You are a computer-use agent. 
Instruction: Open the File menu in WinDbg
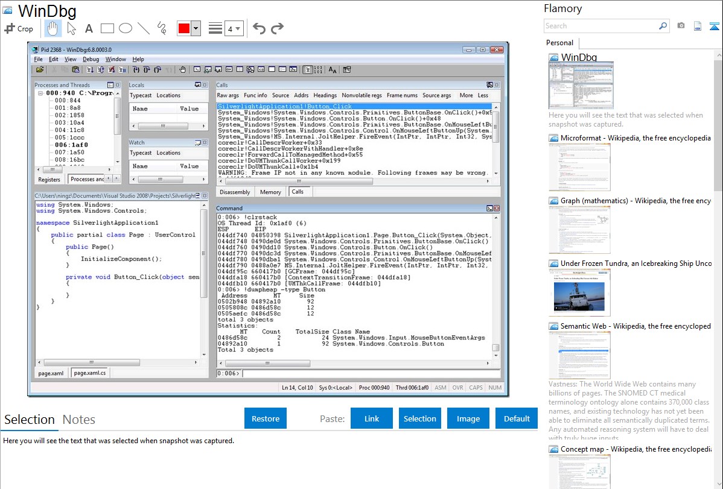coord(38,59)
